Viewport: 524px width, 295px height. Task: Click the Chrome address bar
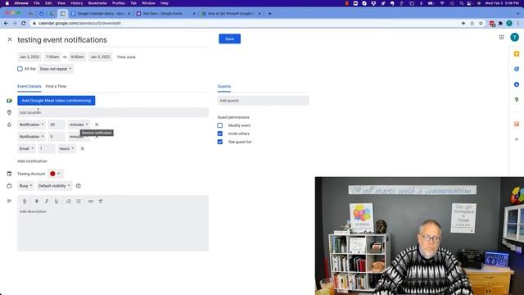point(246,23)
